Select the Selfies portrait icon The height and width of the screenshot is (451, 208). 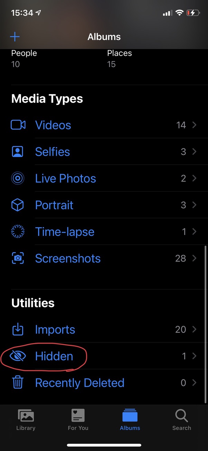point(18,151)
